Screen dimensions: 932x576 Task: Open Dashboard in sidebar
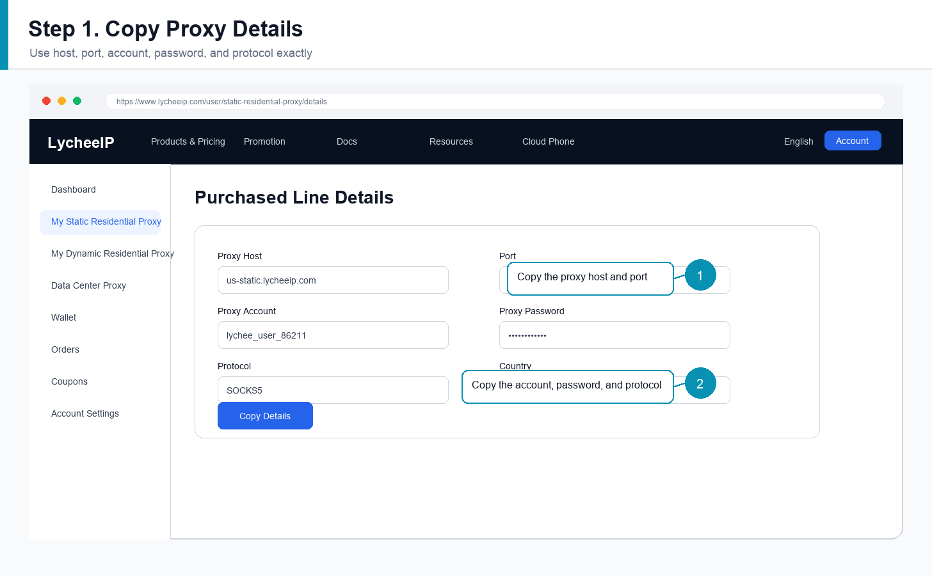coord(74,189)
